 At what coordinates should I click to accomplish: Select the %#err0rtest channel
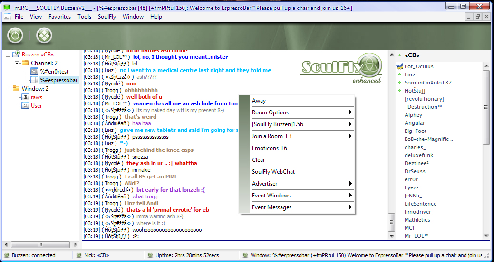point(54,72)
